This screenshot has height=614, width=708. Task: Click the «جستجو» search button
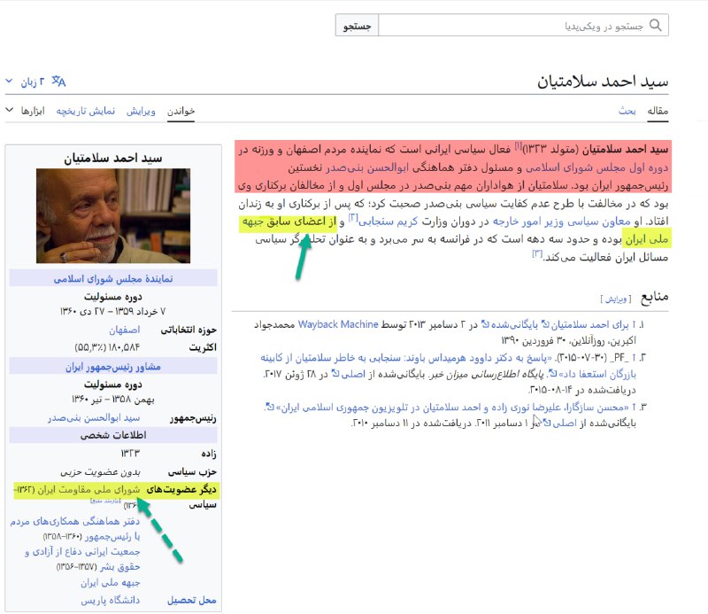coord(357,26)
